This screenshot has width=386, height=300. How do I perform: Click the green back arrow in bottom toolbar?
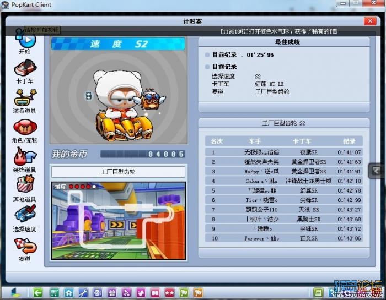pyautogui.click(x=37, y=293)
